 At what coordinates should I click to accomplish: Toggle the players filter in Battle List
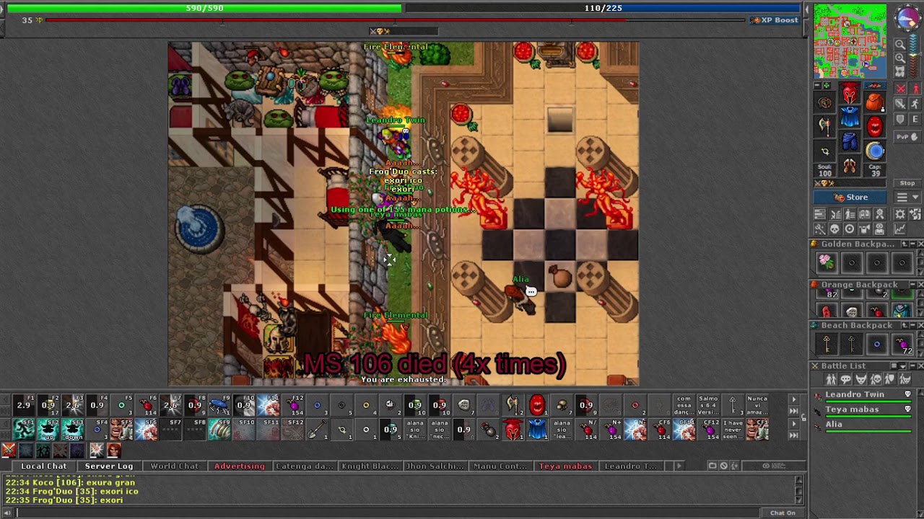[x=830, y=379]
